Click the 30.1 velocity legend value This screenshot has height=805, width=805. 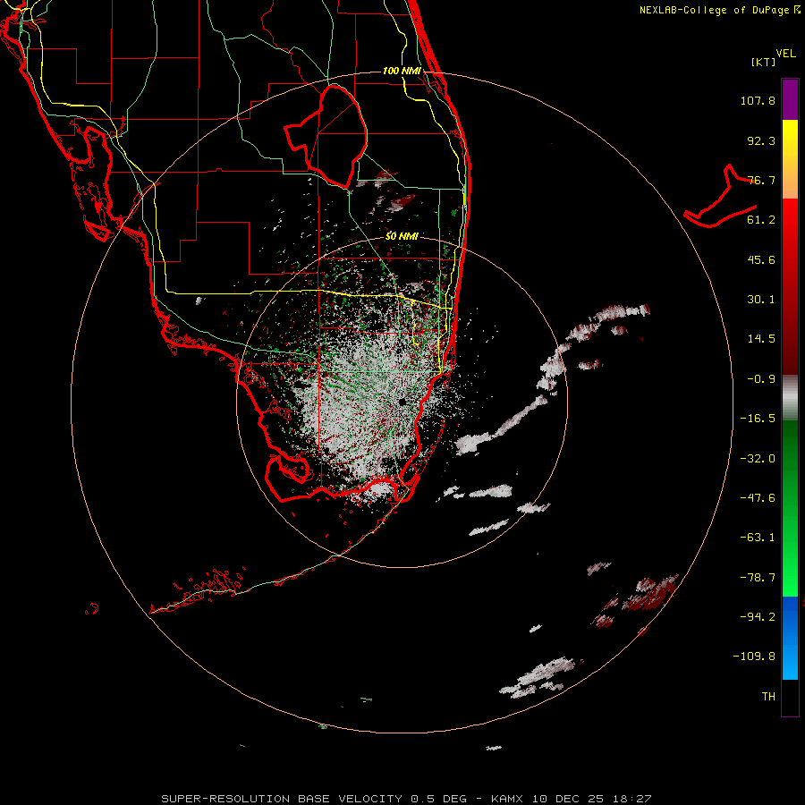761,300
